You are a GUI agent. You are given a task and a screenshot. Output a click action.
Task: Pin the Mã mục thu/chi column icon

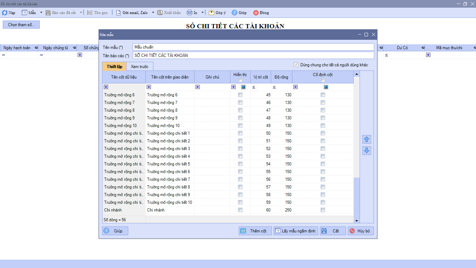point(474,47)
